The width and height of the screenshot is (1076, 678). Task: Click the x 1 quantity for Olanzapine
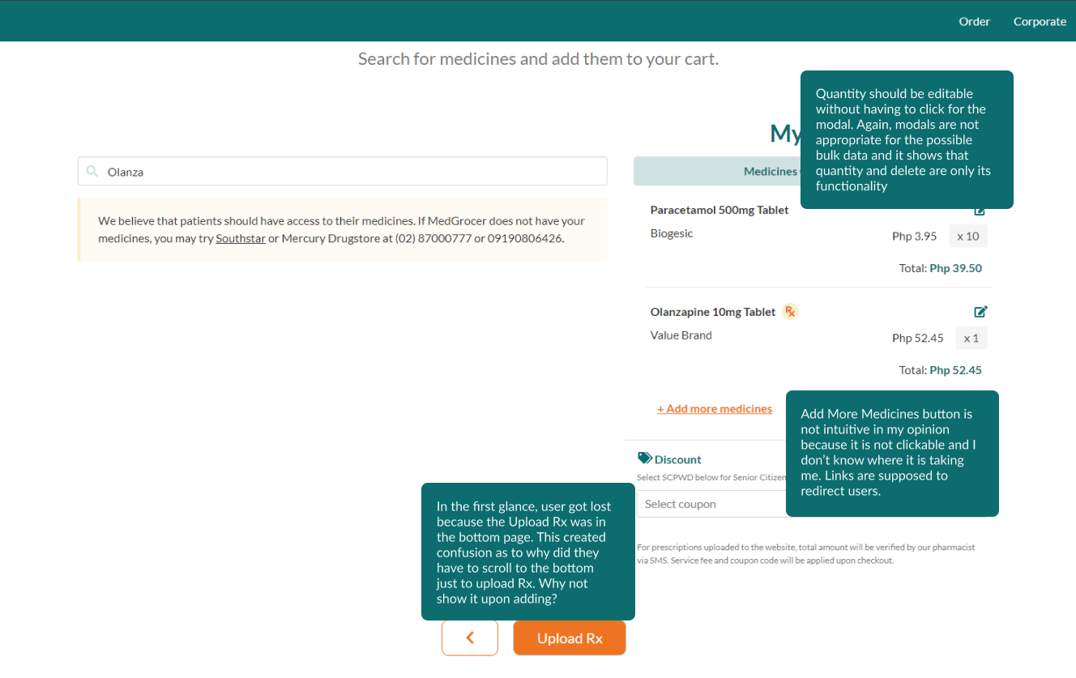pyautogui.click(x=971, y=339)
